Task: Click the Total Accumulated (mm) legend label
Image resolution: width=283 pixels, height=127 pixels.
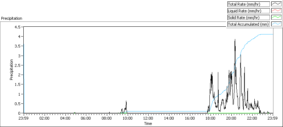Action: tap(248, 24)
